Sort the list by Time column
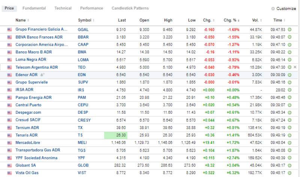 279,20
